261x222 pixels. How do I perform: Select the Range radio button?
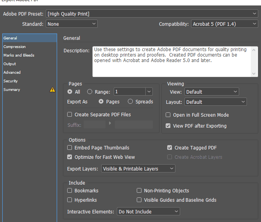[89, 92]
